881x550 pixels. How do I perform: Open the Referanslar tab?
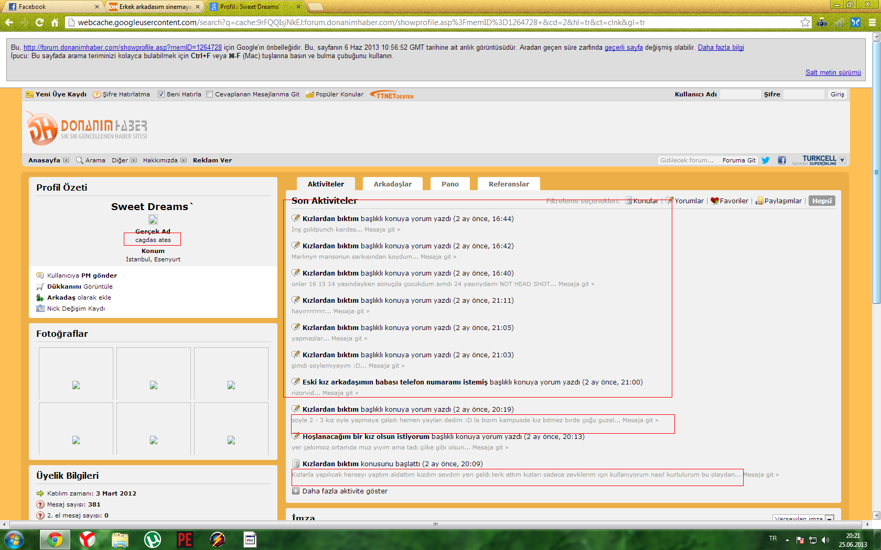(508, 184)
